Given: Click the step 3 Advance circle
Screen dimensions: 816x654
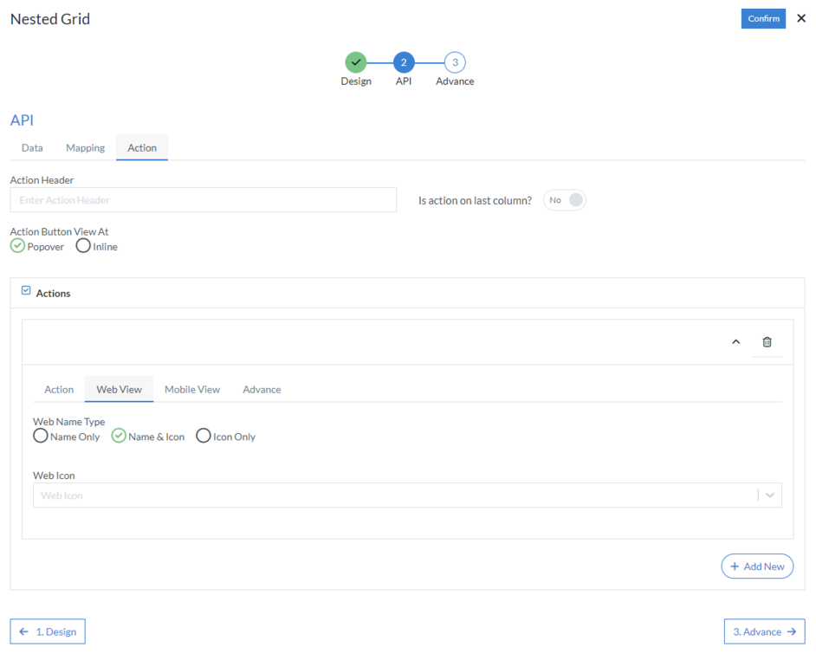Looking at the screenshot, I should tap(454, 62).
